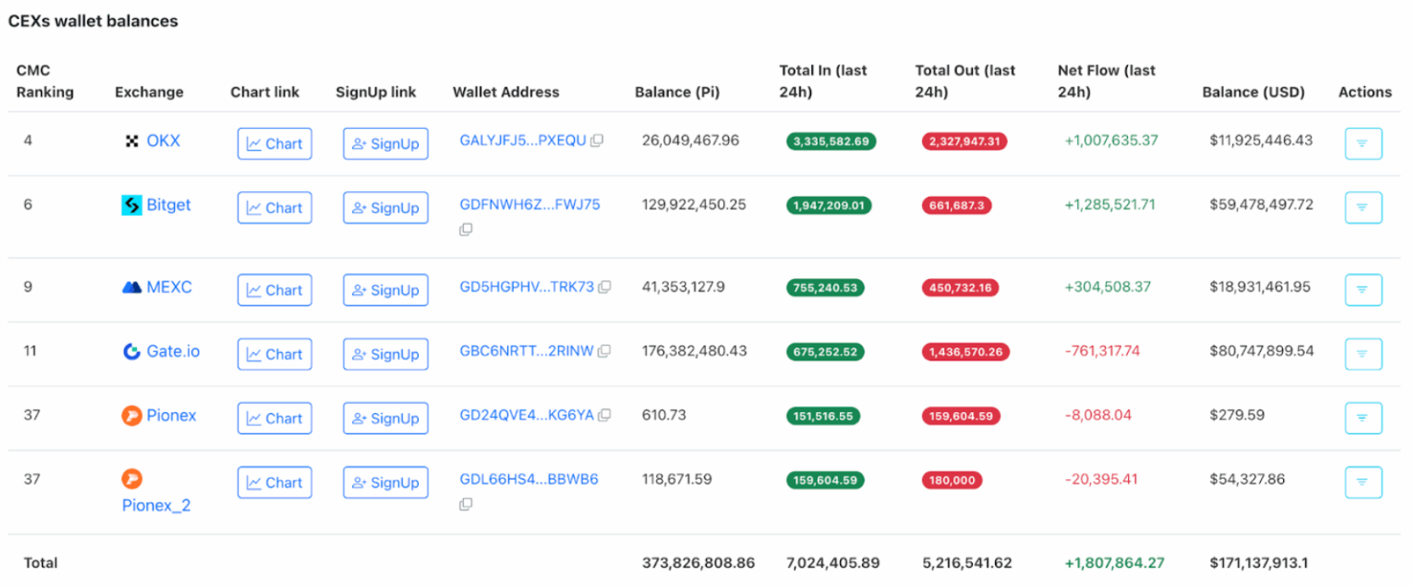This screenshot has width=1412, height=587.
Task: Copy the MEXC wallet address icon
Action: click(x=604, y=287)
